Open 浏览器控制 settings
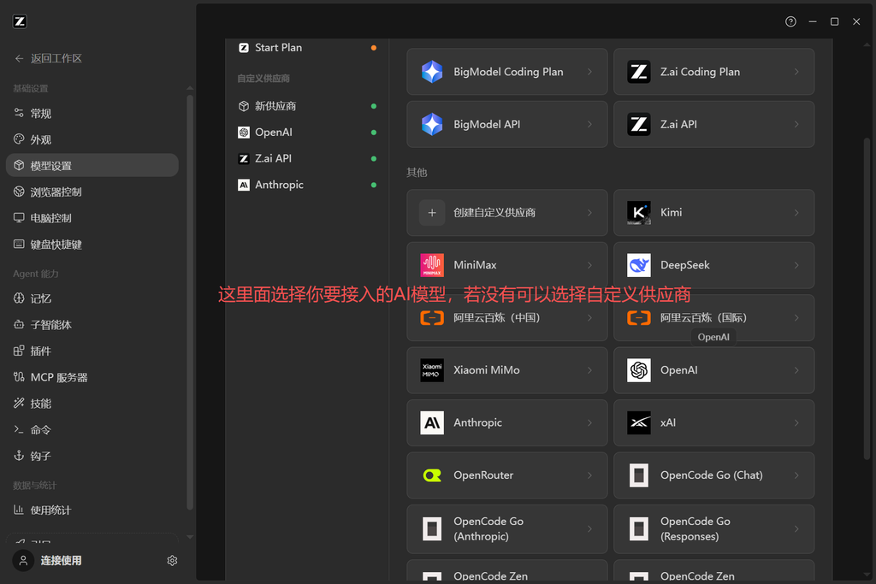 pos(92,192)
